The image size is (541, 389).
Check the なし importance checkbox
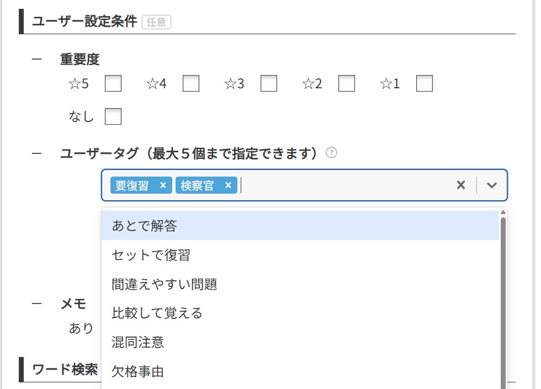(113, 116)
